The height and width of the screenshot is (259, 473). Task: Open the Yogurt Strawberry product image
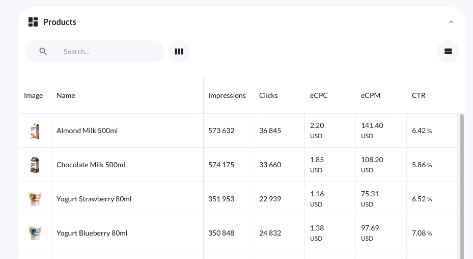pos(35,199)
